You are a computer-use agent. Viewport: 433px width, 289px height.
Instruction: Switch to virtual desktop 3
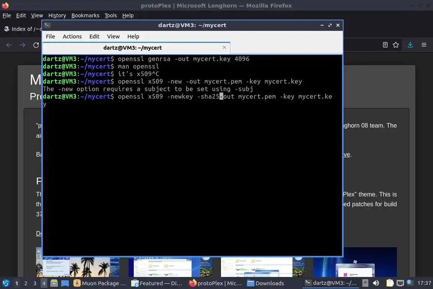click(x=35, y=283)
